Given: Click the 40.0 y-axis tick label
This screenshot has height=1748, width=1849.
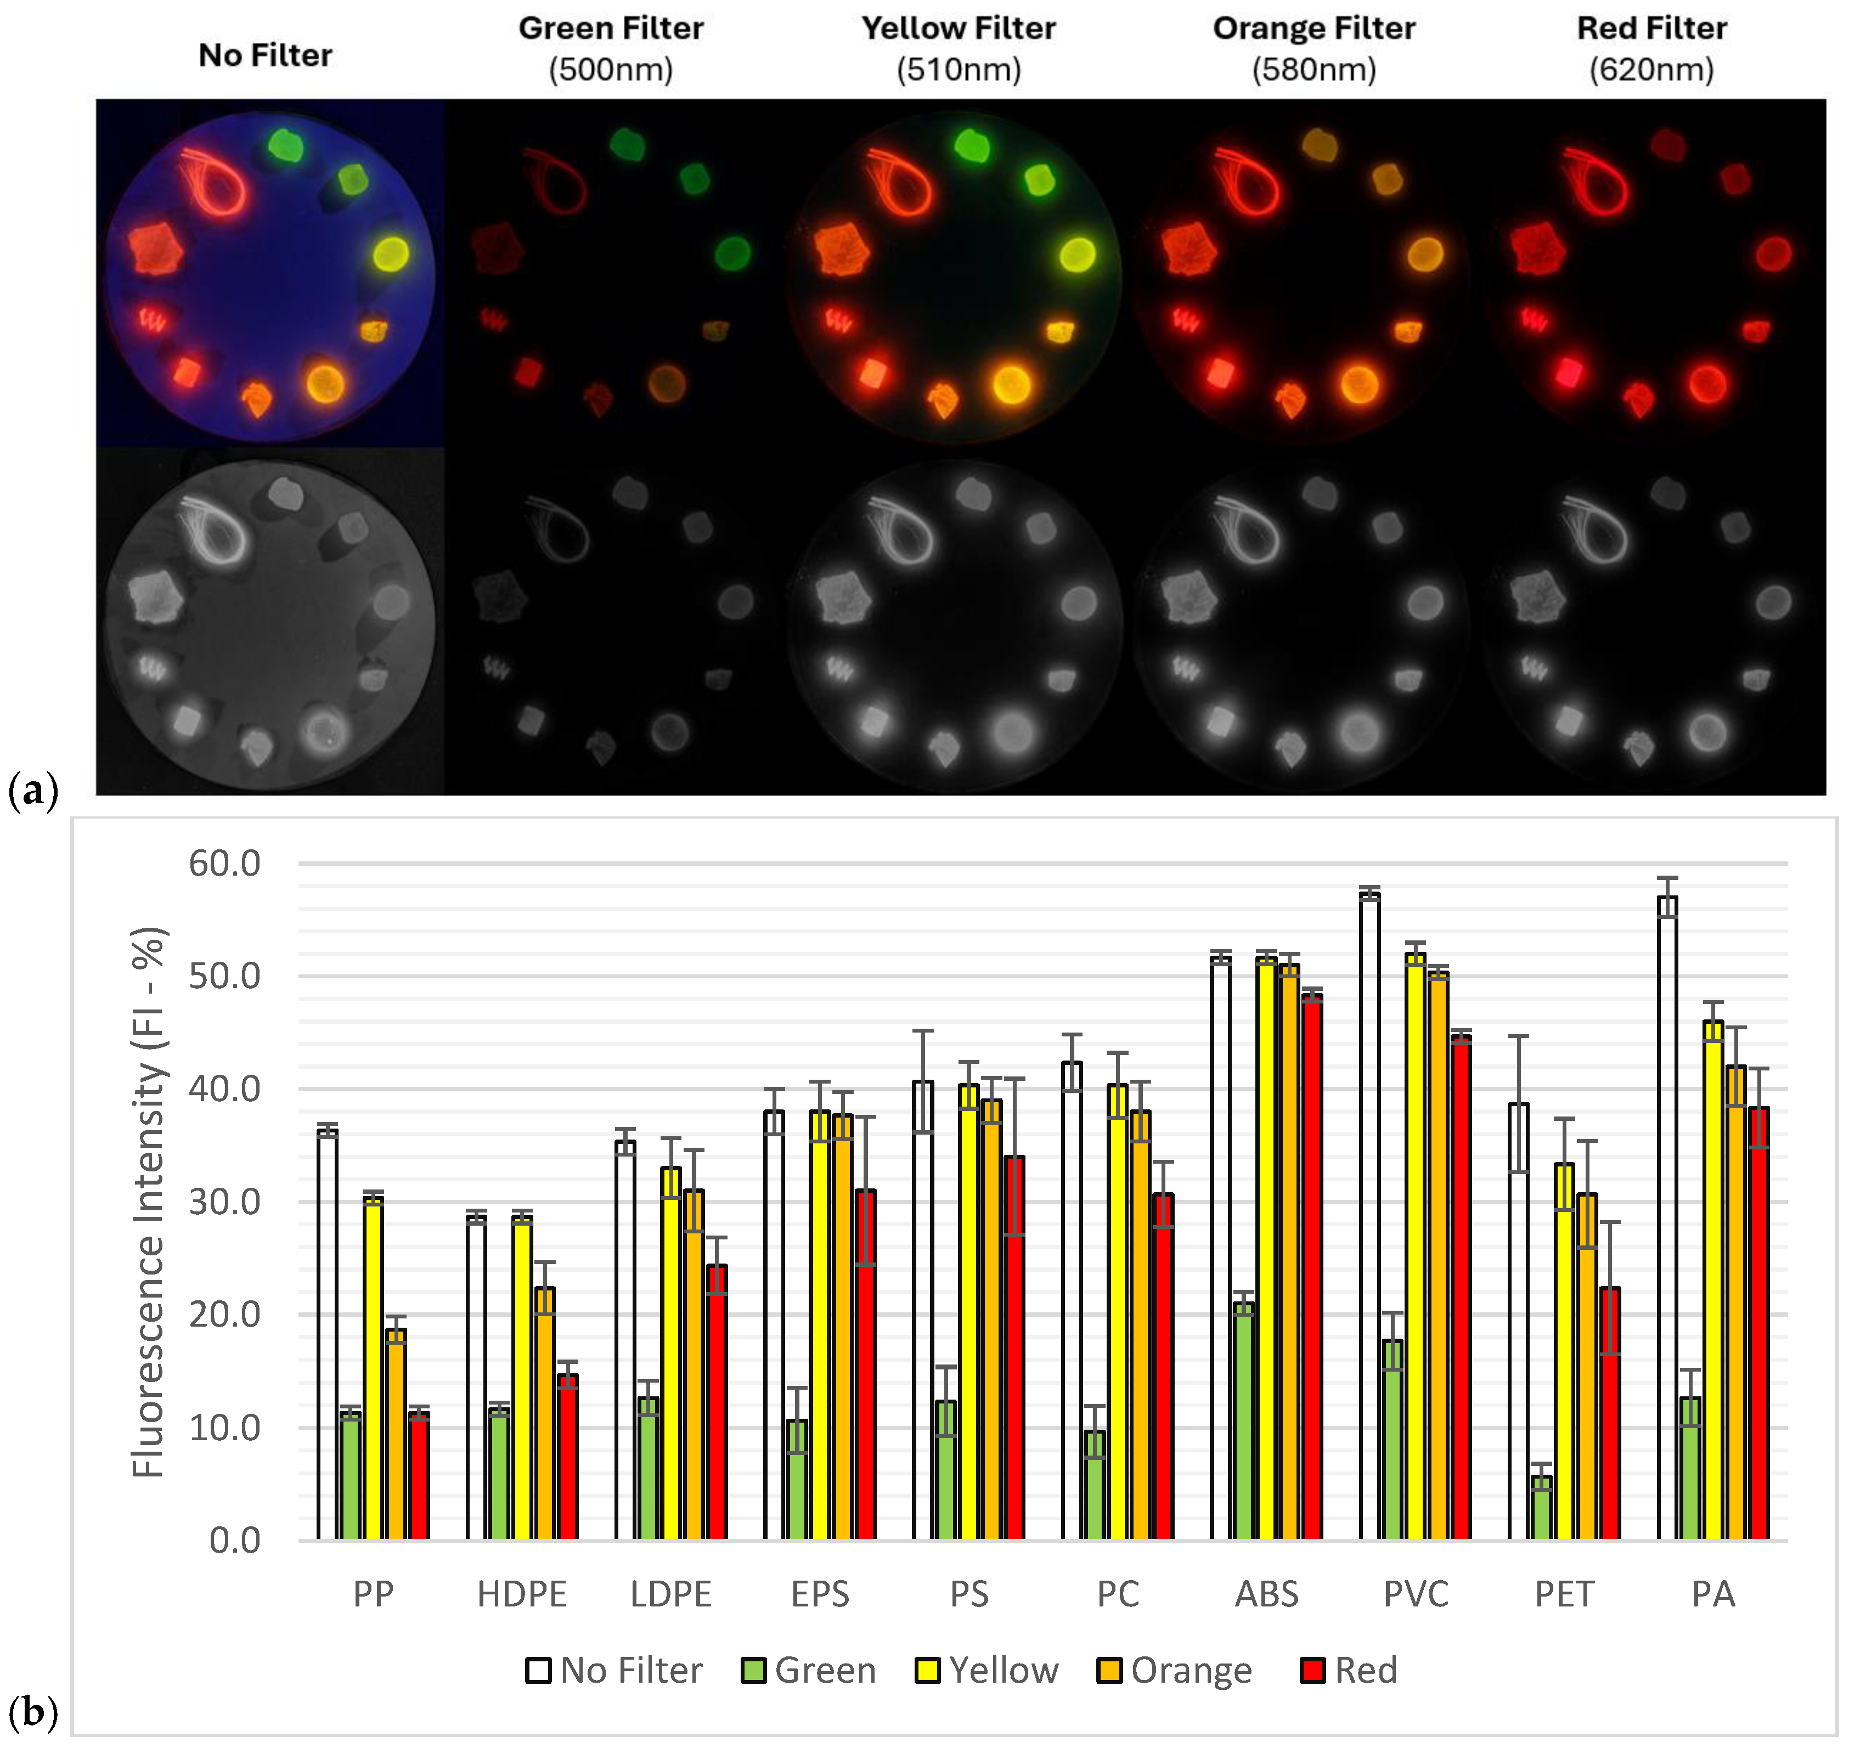Looking at the screenshot, I should point(224,1089).
